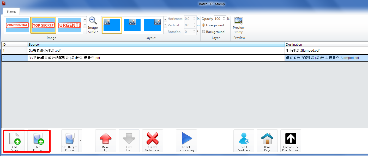368x156 pixels.
Task: Open Send Feedback
Action: pos(244,141)
